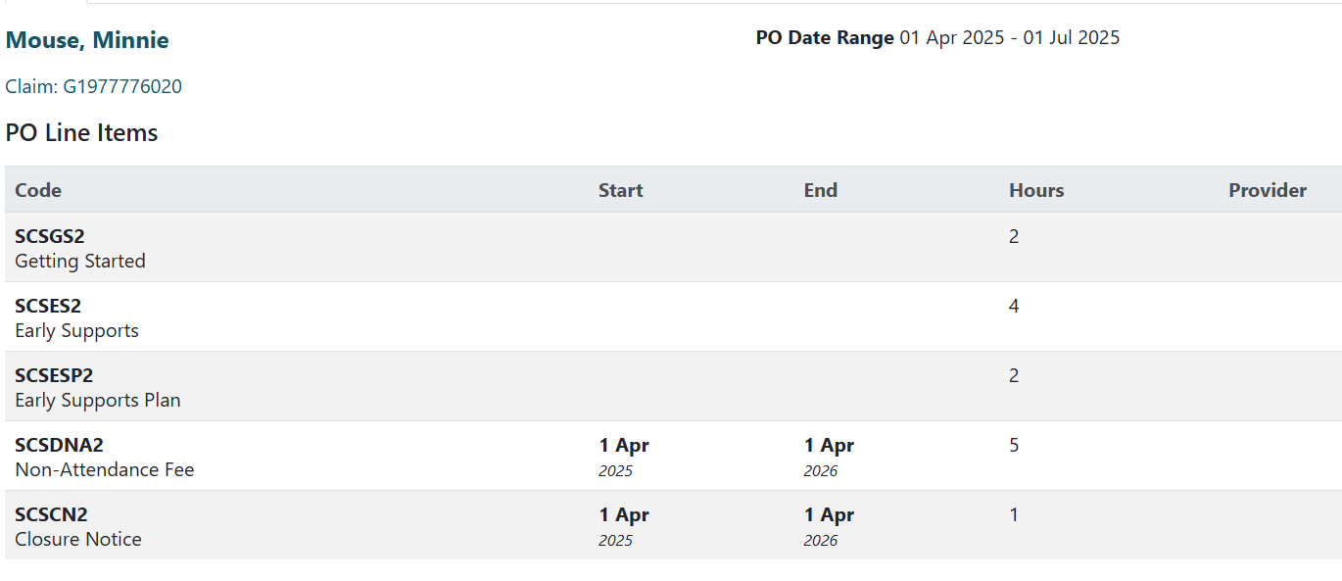Click the Non-Attendance Fee end date 1 Apr 2026

tap(830, 457)
